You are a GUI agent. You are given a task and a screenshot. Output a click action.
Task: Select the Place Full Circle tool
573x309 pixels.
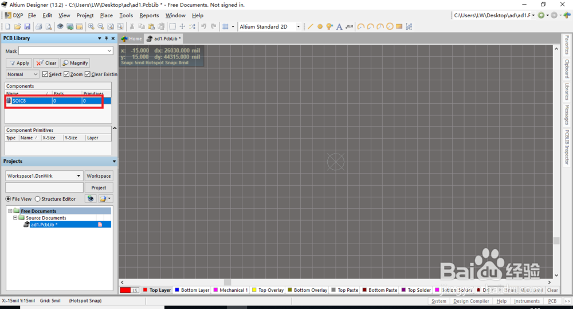pyautogui.click(x=390, y=26)
